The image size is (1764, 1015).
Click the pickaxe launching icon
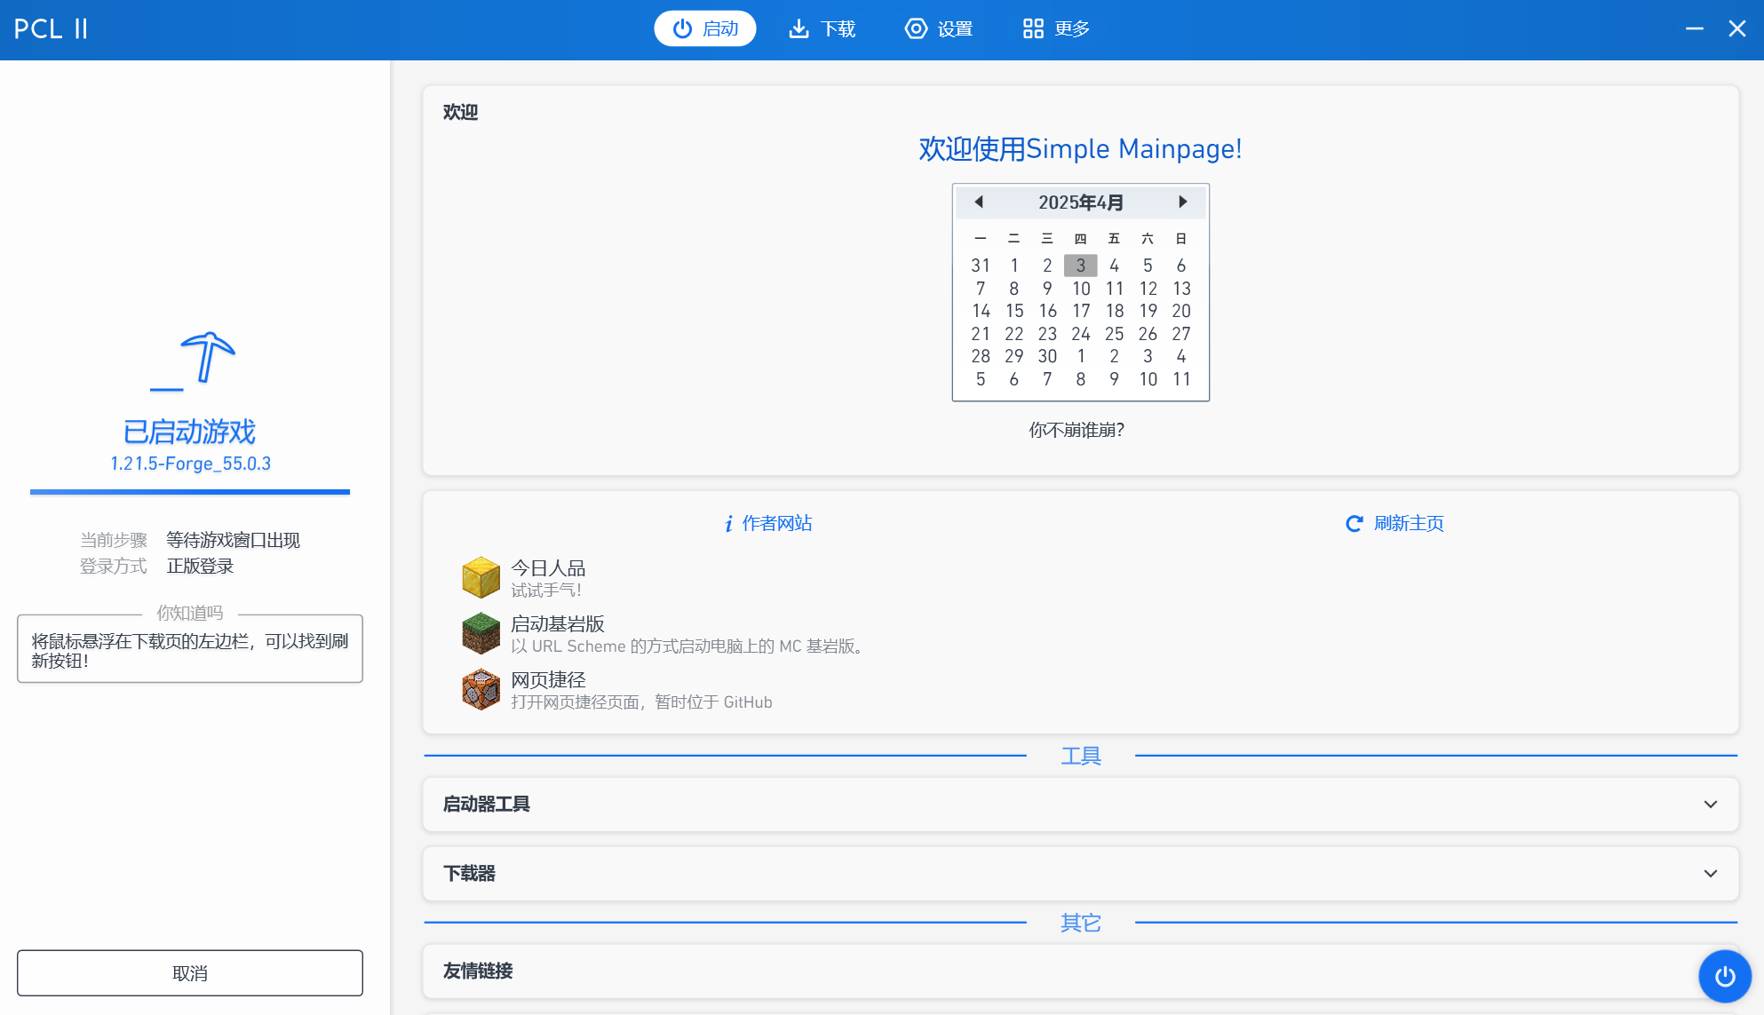(193, 361)
